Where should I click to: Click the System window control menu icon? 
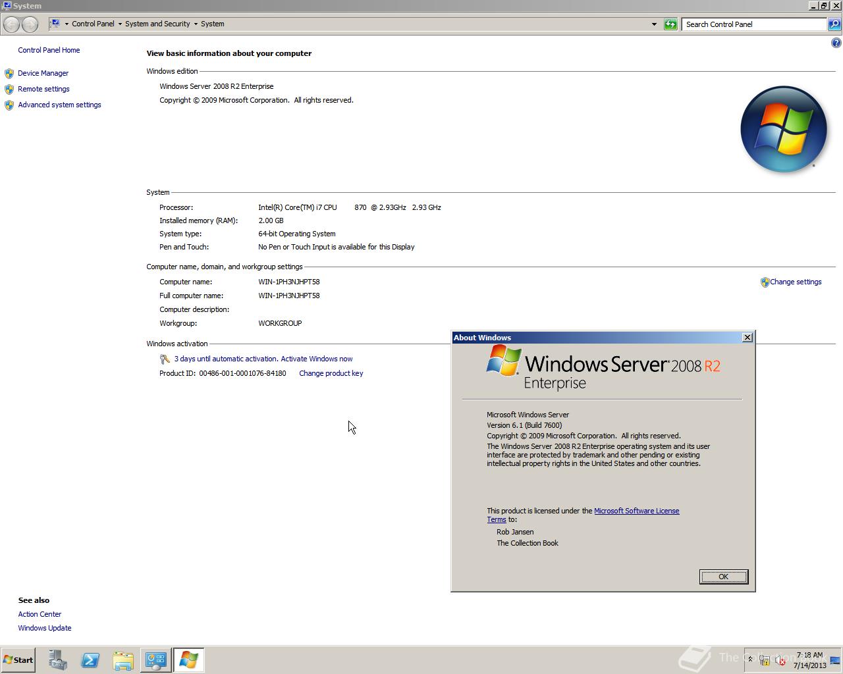point(6,5)
